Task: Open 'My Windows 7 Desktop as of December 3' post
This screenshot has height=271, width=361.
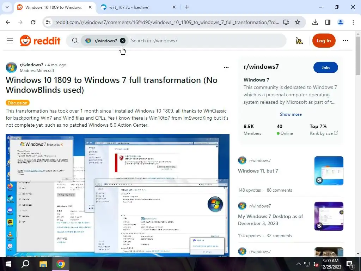Action: [x=270, y=220]
